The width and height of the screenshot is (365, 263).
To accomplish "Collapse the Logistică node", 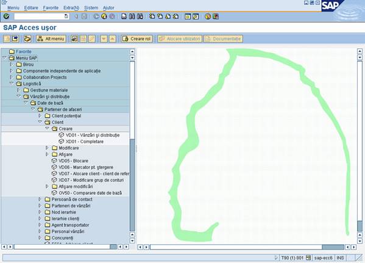I will [x=11, y=83].
